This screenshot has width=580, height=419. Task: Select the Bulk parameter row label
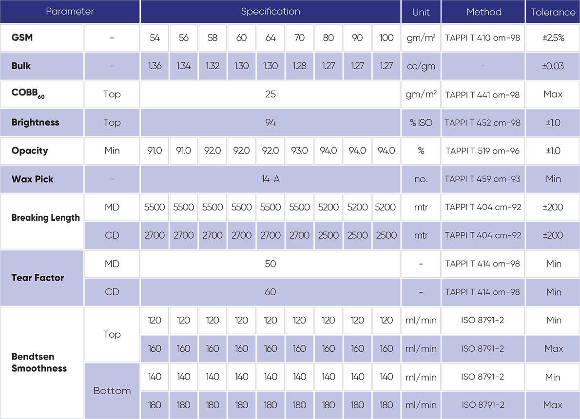[x=21, y=66]
